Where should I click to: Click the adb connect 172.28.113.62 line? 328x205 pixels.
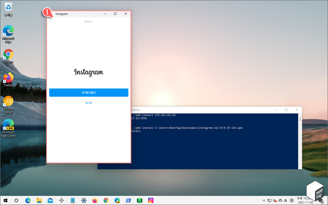(x=154, y=115)
